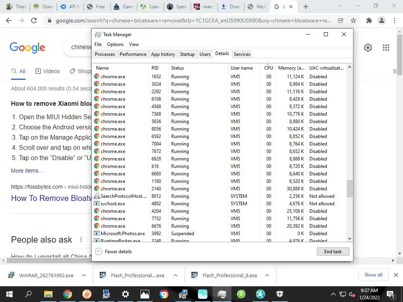Select chrome.exe process with PID 616
The height and width of the screenshot is (302, 403).
pyautogui.click(x=219, y=166)
